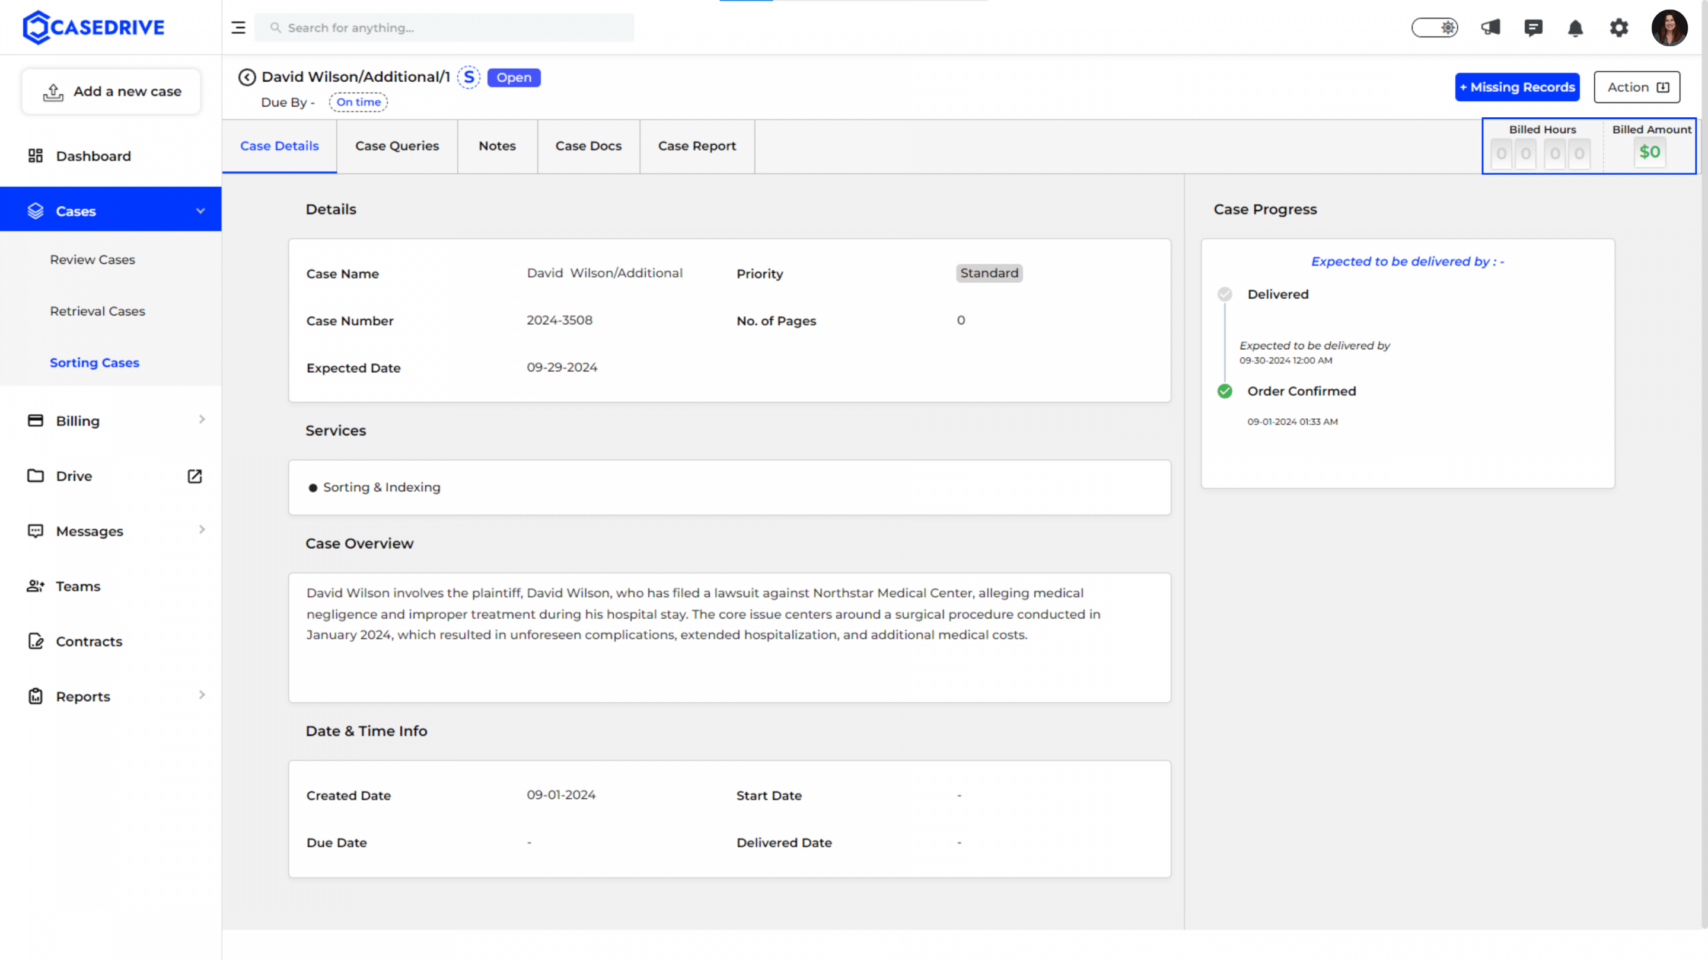1708x960 pixels.
Task: Collapse the Cases submenu chevron
Action: [x=200, y=211]
